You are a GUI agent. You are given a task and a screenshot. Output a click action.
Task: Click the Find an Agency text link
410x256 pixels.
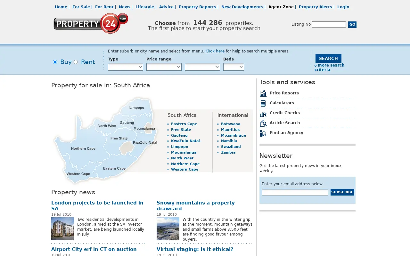coord(286,133)
